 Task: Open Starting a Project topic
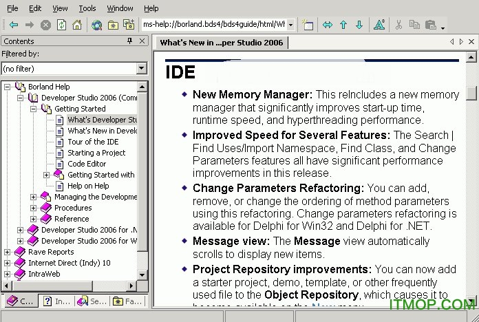coord(96,153)
